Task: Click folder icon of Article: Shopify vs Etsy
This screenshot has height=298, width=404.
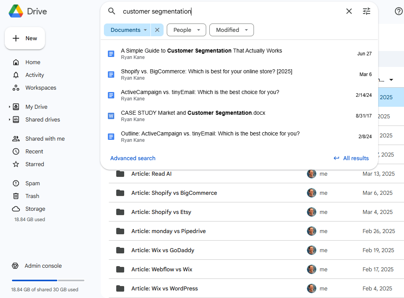Action: (x=120, y=212)
